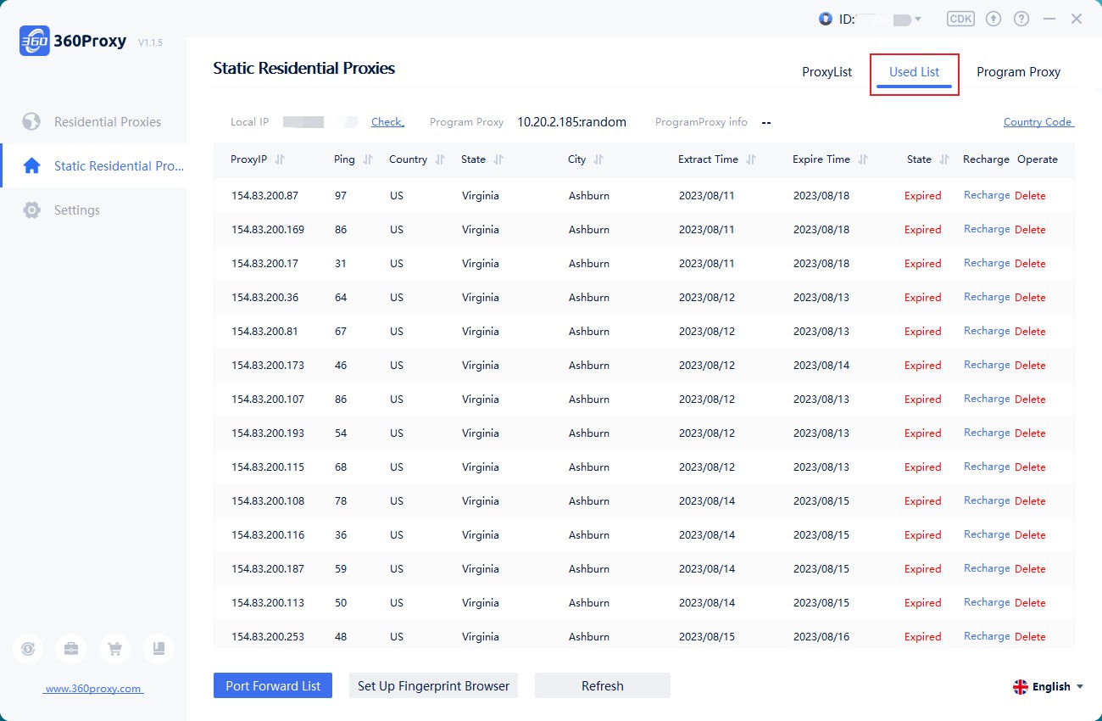Delete proxy 154.83.200.87
The height and width of the screenshot is (721, 1102).
(x=1030, y=196)
